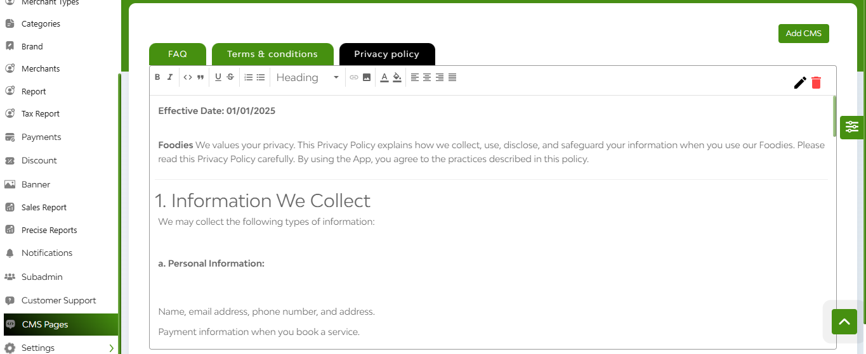The width and height of the screenshot is (866, 354).
Task: Click the strikethrough icon
Action: 230,77
